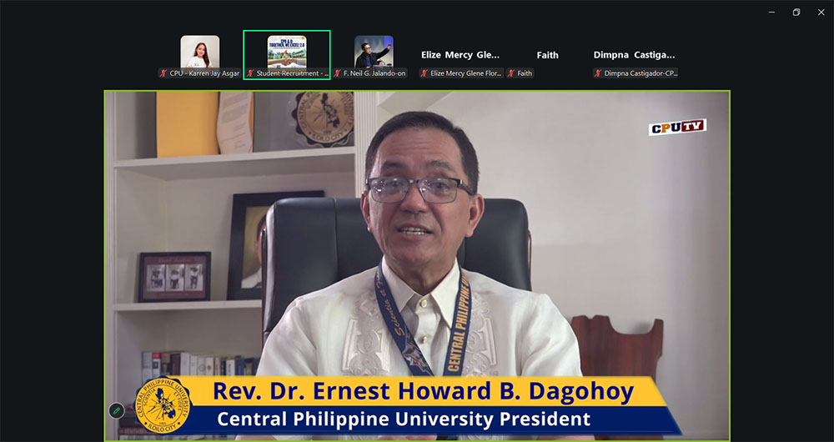Open the green annotation pencil tool
Screen dimensions: 834x442
point(116,410)
